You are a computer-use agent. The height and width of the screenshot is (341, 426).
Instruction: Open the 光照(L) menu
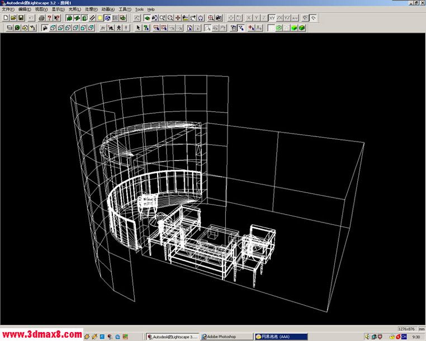75,10
